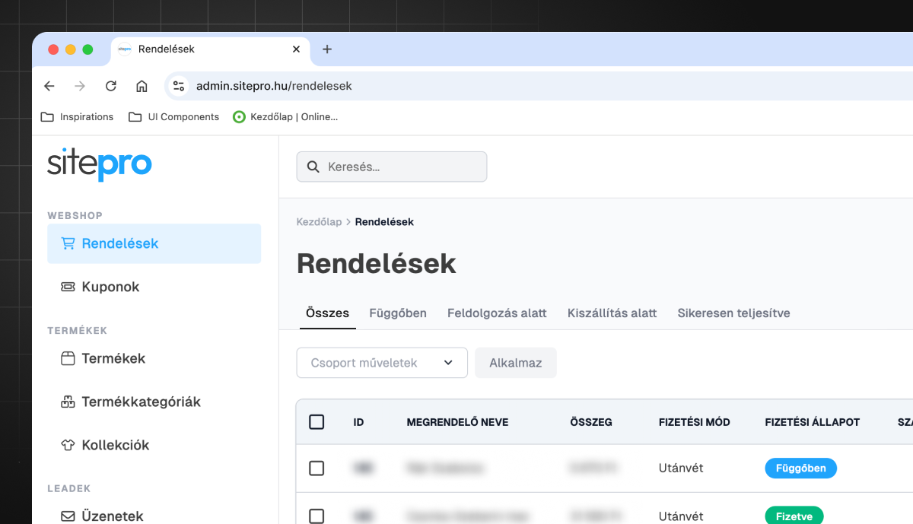Image resolution: width=913 pixels, height=524 pixels.
Task: Select the Kollekciók tag icon
Action: click(67, 445)
